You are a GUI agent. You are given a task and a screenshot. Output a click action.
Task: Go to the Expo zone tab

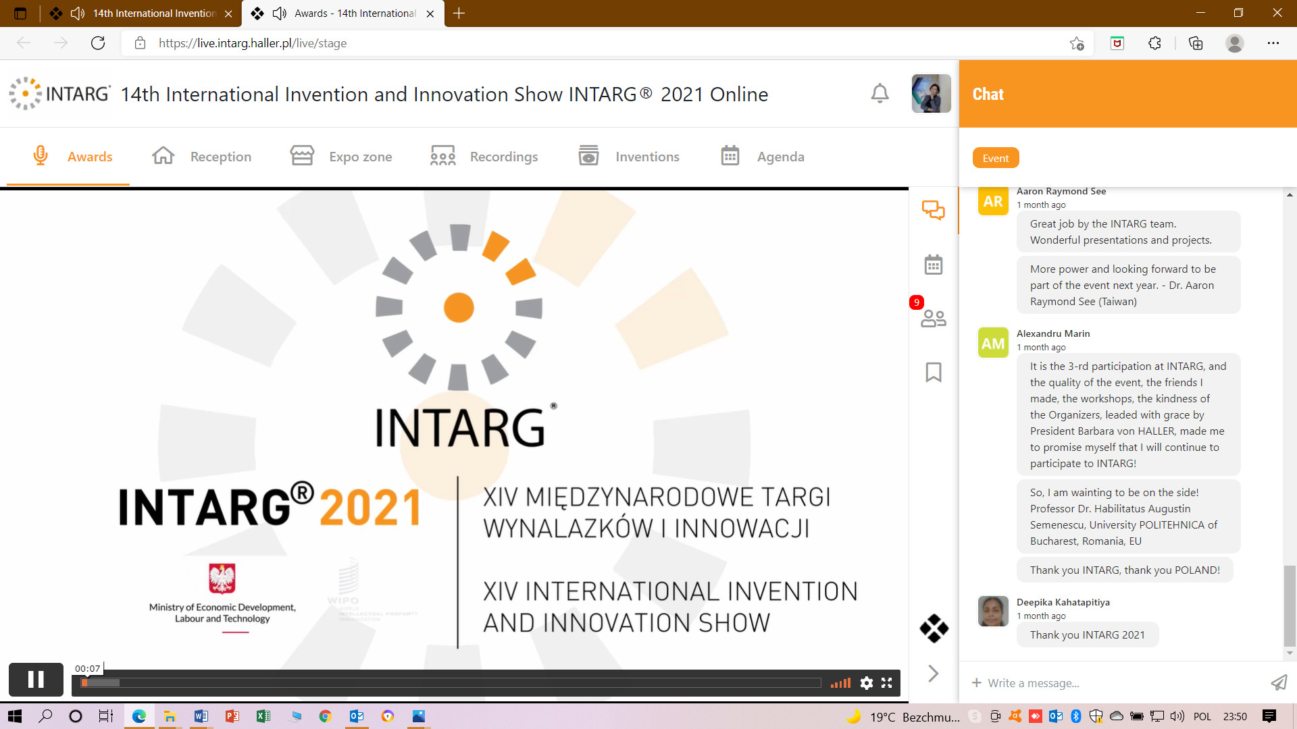pos(341,157)
